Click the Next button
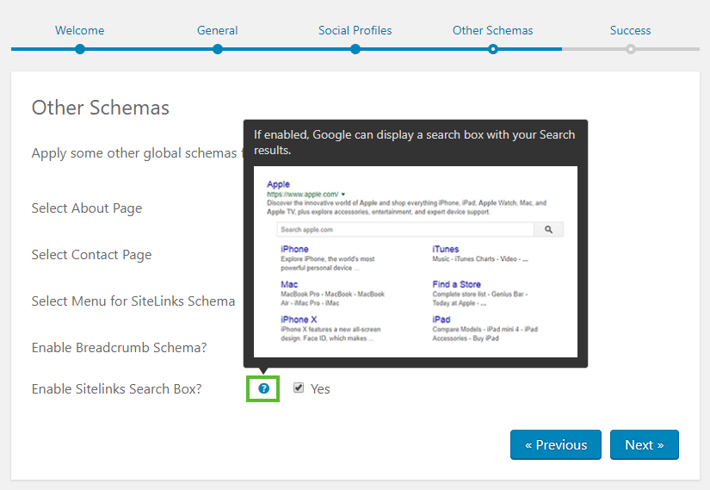The image size is (710, 490). click(645, 444)
